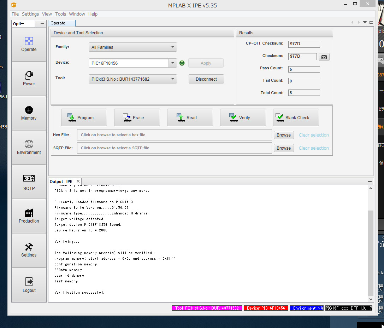Open the Settings menu
The height and width of the screenshot is (328, 384).
(x=30, y=14)
